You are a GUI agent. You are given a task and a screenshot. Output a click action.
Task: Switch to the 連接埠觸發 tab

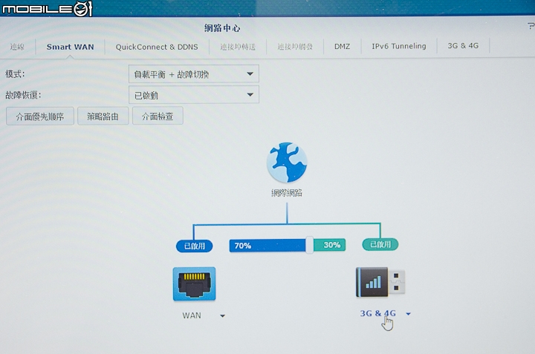click(295, 46)
